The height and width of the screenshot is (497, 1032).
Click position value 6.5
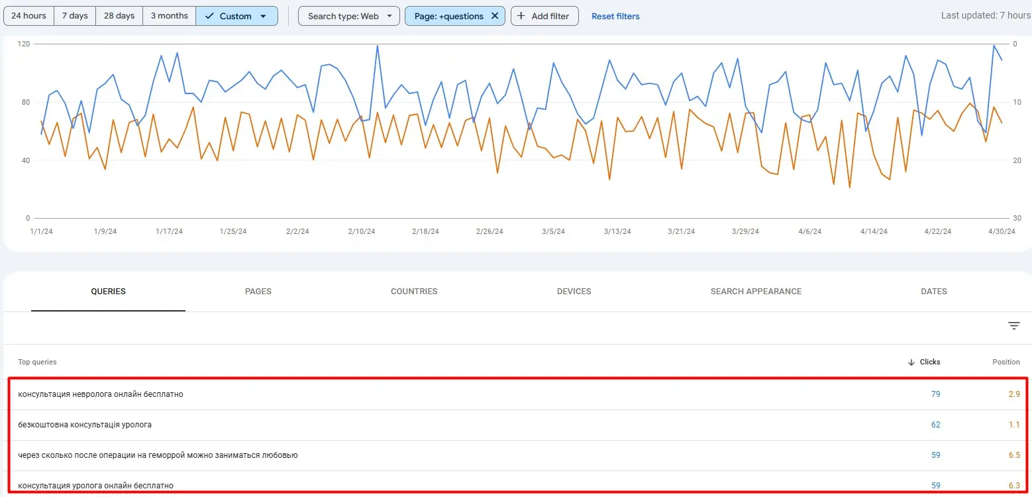1014,455
